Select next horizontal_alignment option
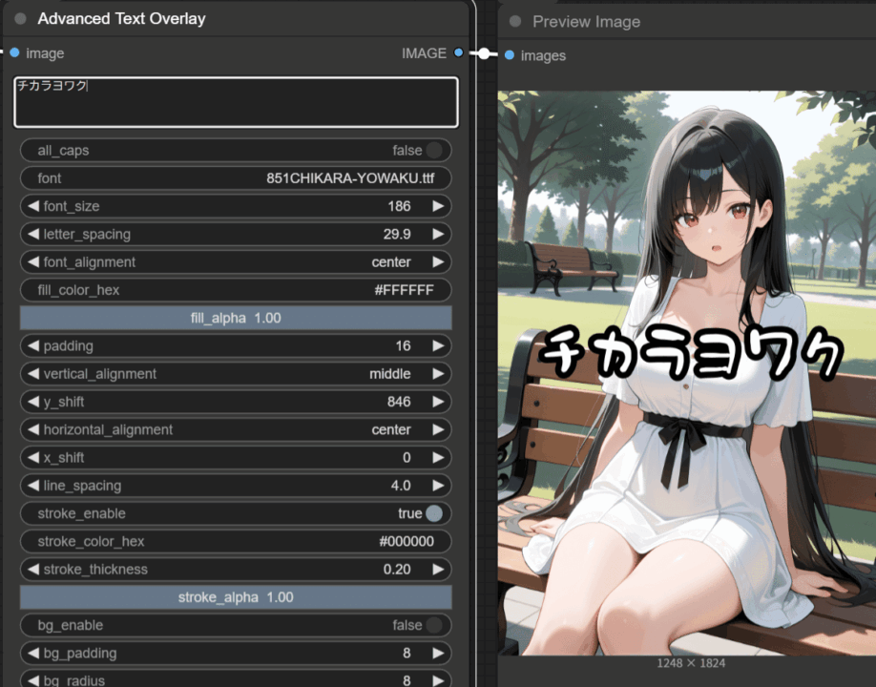 click(x=439, y=429)
